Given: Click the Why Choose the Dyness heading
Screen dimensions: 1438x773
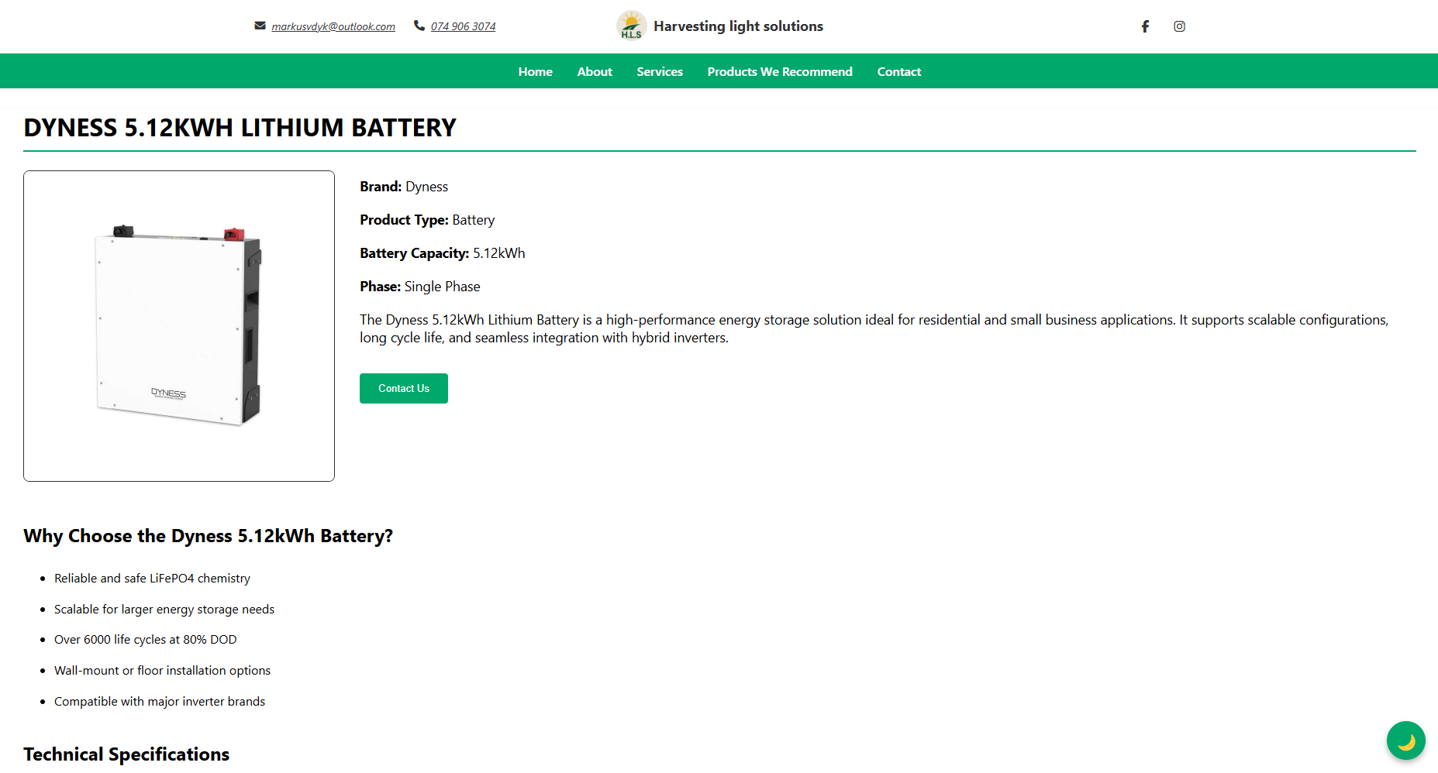Looking at the screenshot, I should 209,536.
